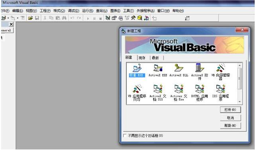The image size is (255, 150).
Task: Click the Save Project floppy disk icon
Action: (x=37, y=18)
